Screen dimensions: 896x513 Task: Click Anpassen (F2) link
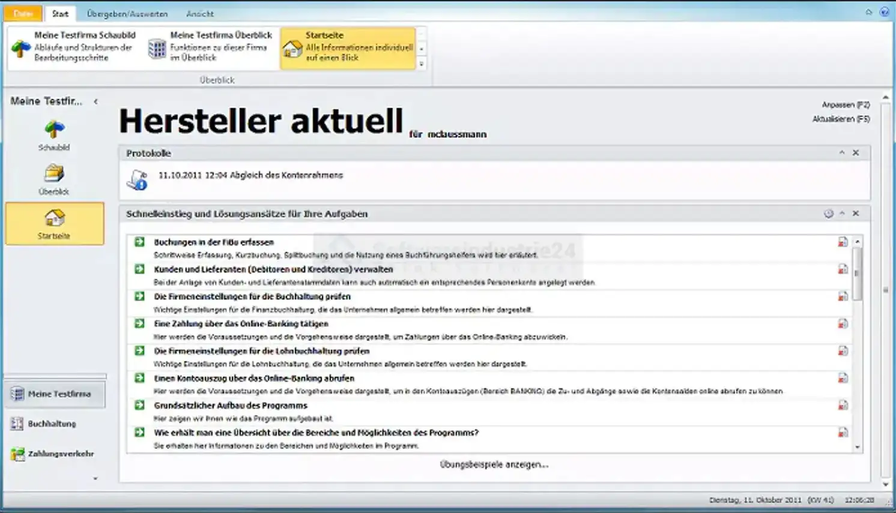click(x=846, y=105)
